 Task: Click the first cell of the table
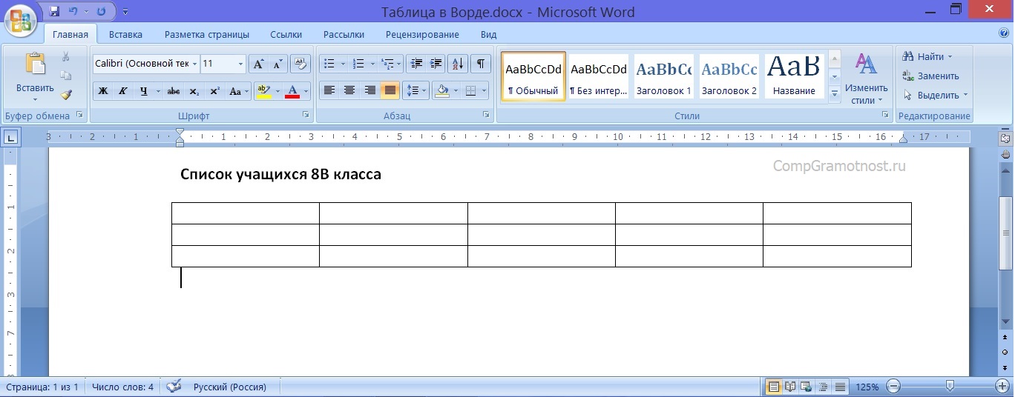(245, 213)
